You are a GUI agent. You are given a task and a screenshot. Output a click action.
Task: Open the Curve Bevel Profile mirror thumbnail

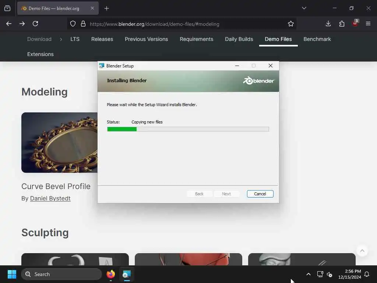(x=59, y=143)
